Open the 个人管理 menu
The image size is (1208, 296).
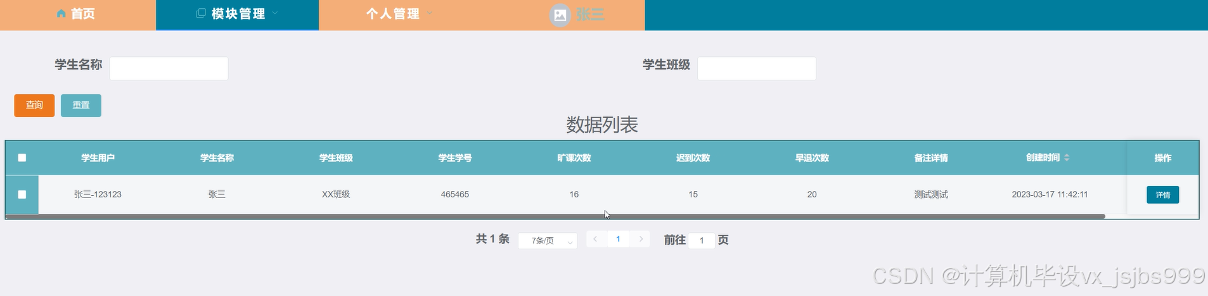(x=399, y=15)
